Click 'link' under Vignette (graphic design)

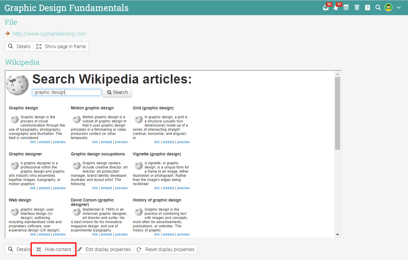click(x=157, y=188)
